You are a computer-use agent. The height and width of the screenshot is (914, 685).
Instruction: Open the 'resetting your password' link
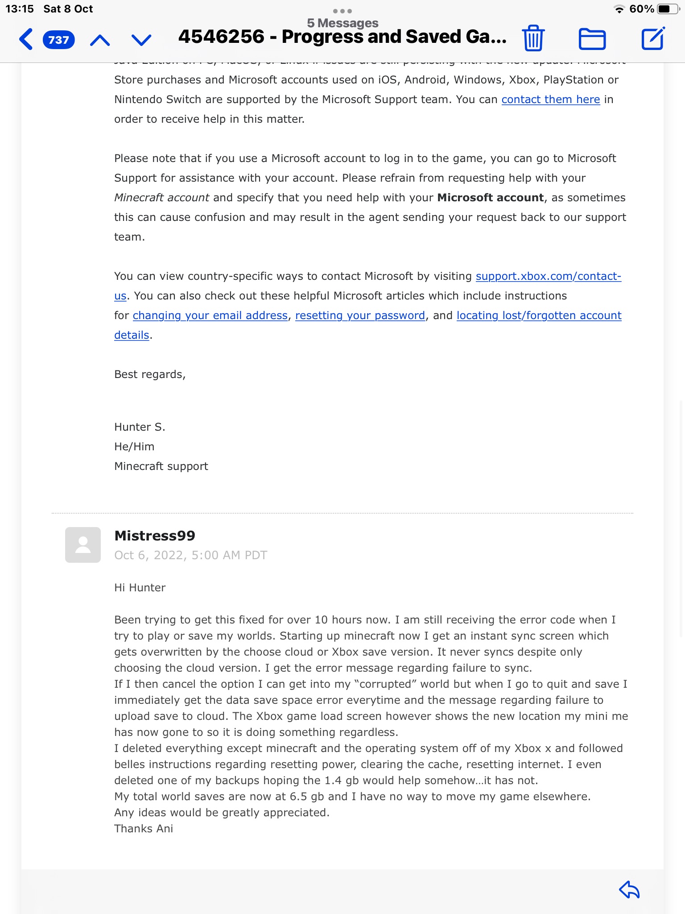tap(360, 316)
